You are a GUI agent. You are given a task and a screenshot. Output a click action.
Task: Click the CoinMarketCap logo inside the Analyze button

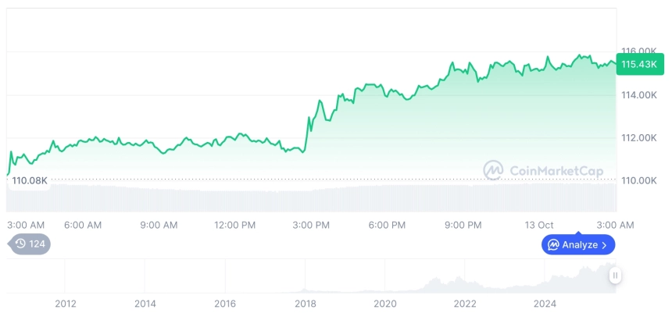(553, 245)
